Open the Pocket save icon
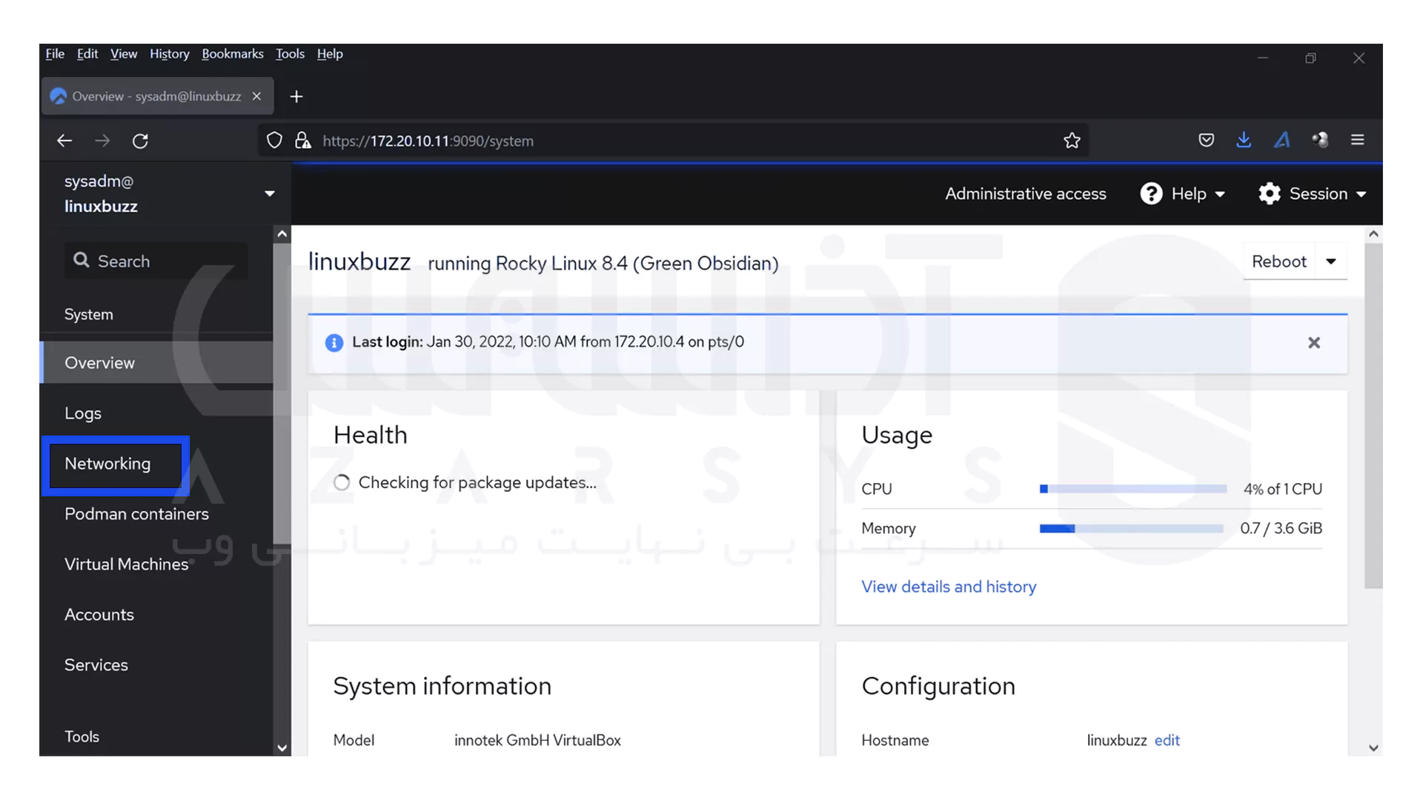The image size is (1423, 800). pyautogui.click(x=1207, y=140)
